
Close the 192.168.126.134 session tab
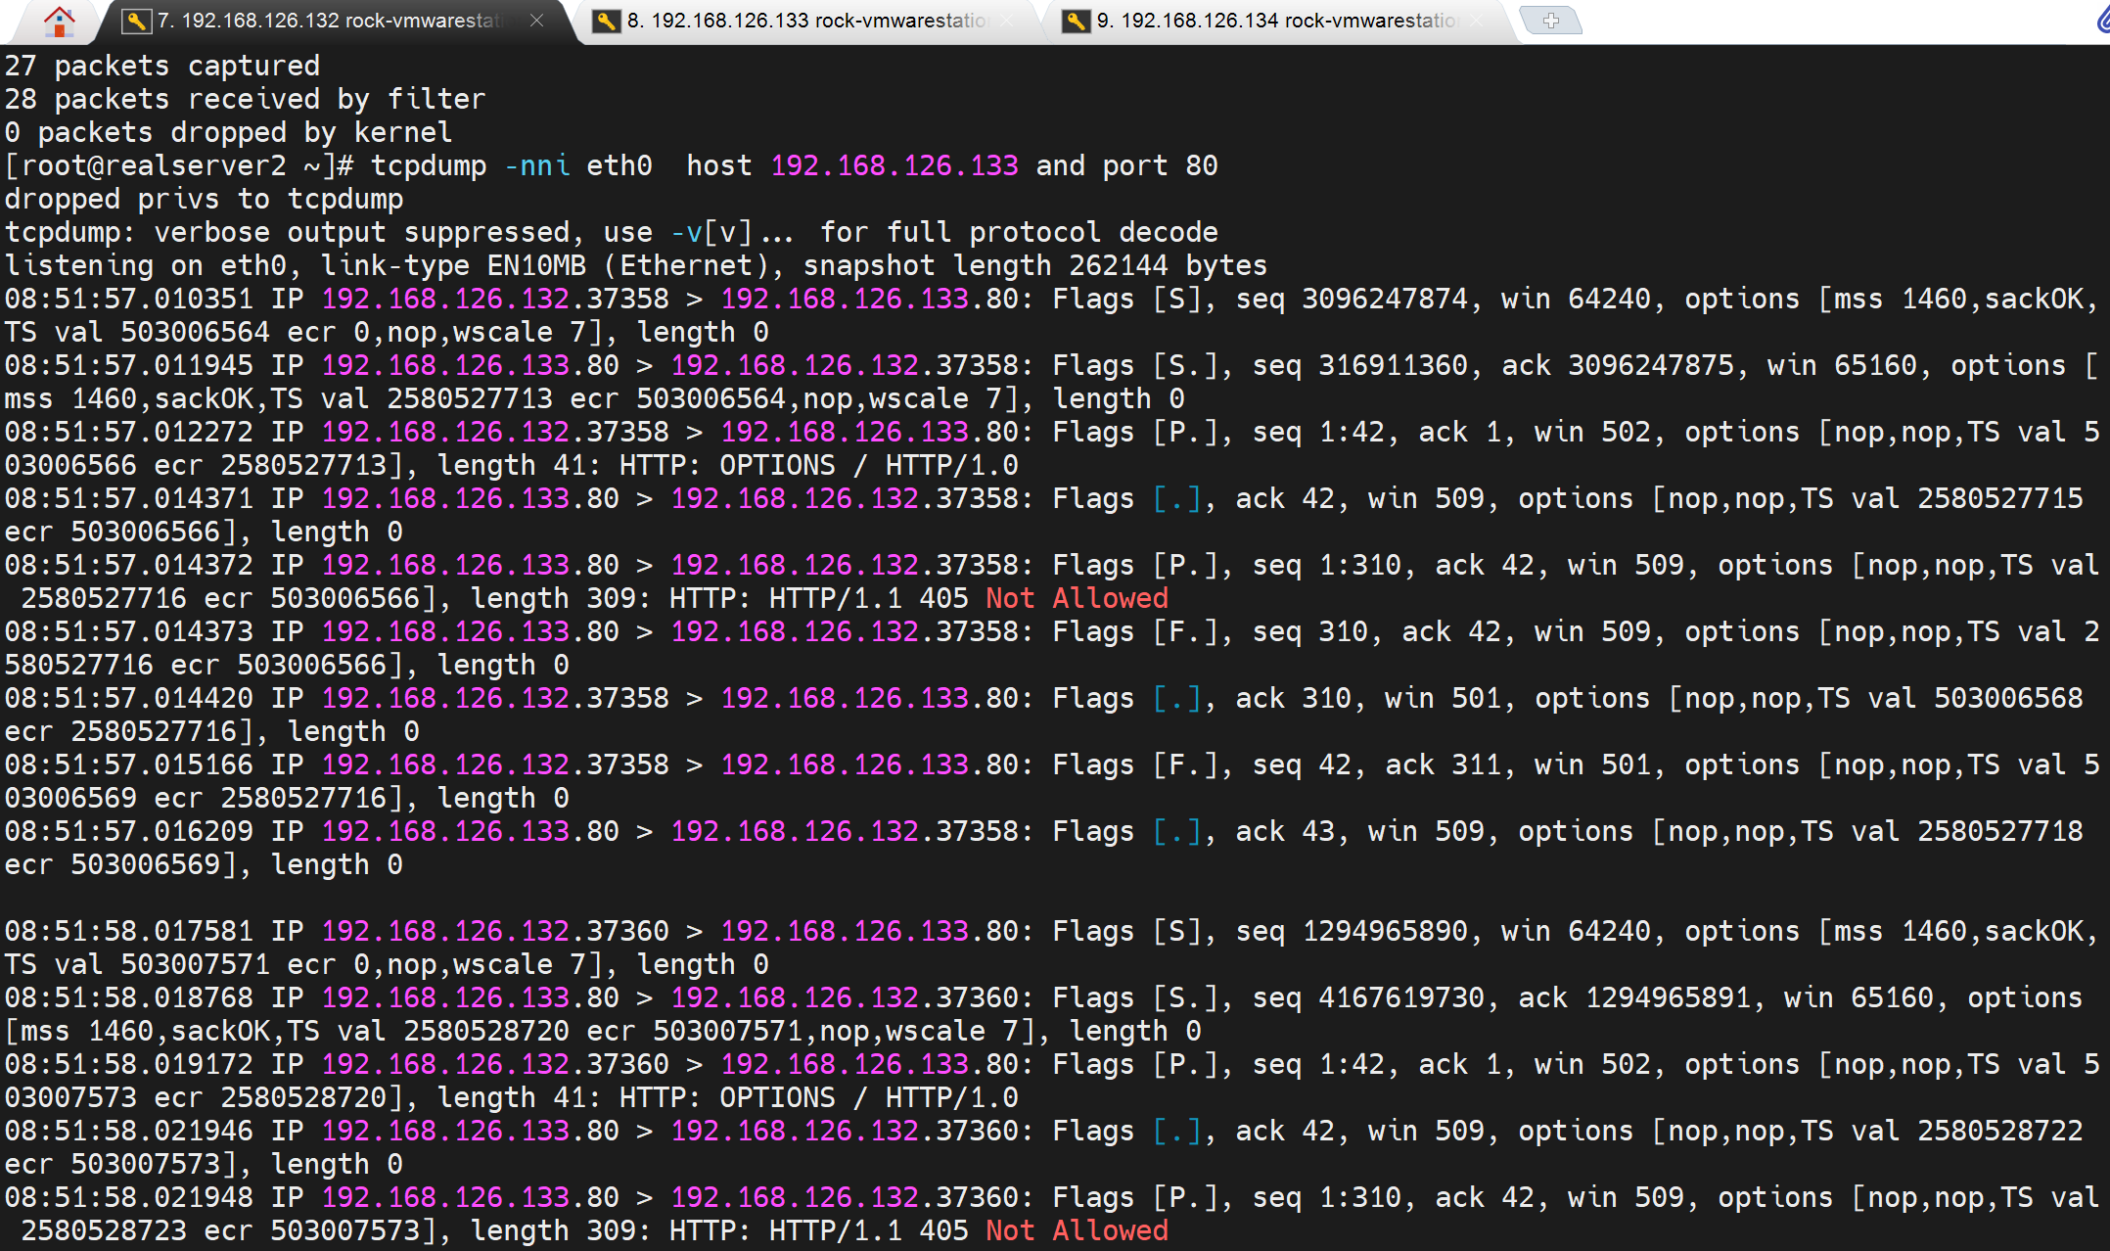tap(1477, 21)
